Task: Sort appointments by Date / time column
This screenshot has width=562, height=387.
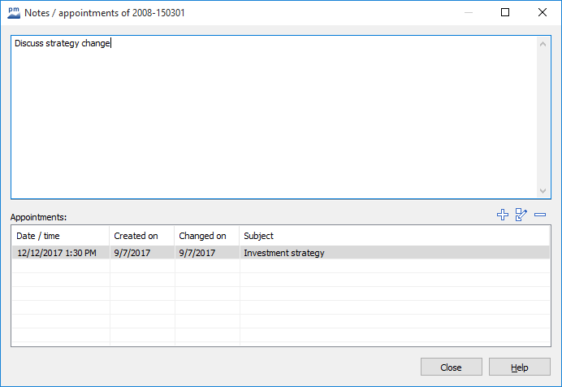Action: coord(60,236)
